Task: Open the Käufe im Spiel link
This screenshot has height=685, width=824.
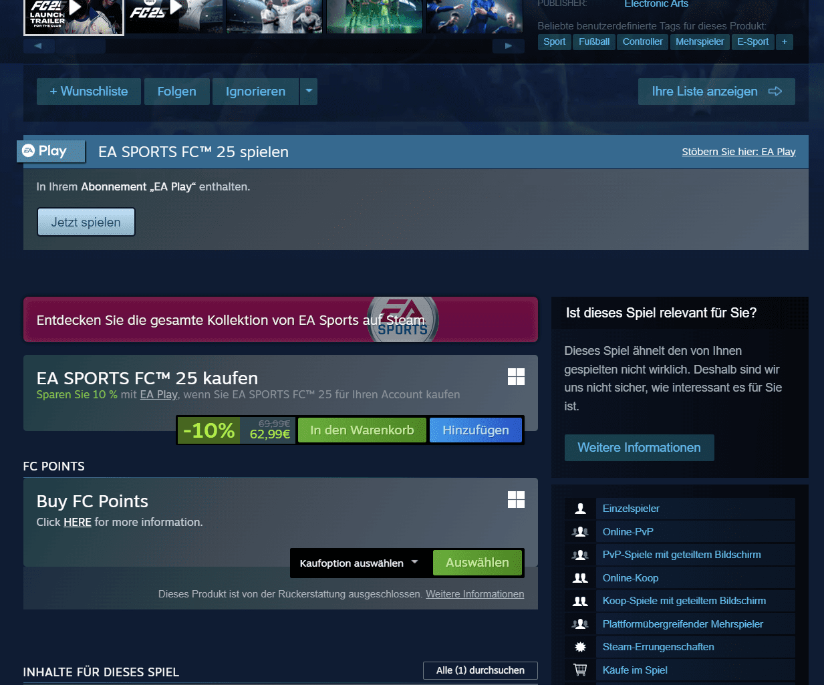Action: (x=635, y=670)
